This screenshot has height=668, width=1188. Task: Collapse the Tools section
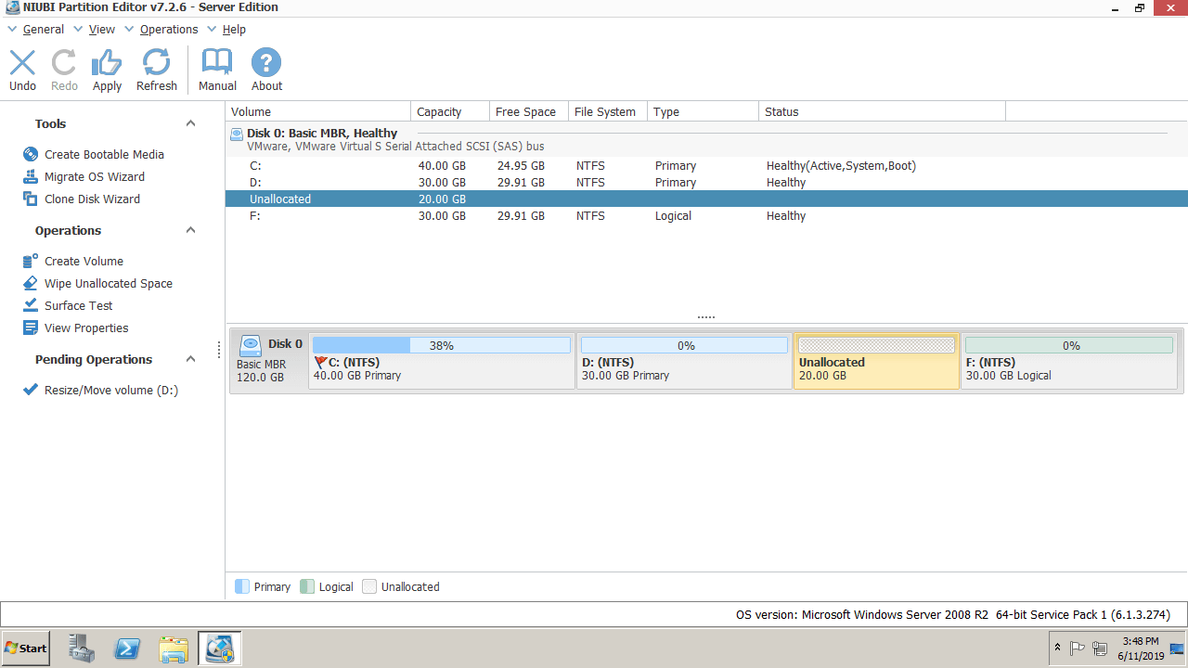[190, 124]
